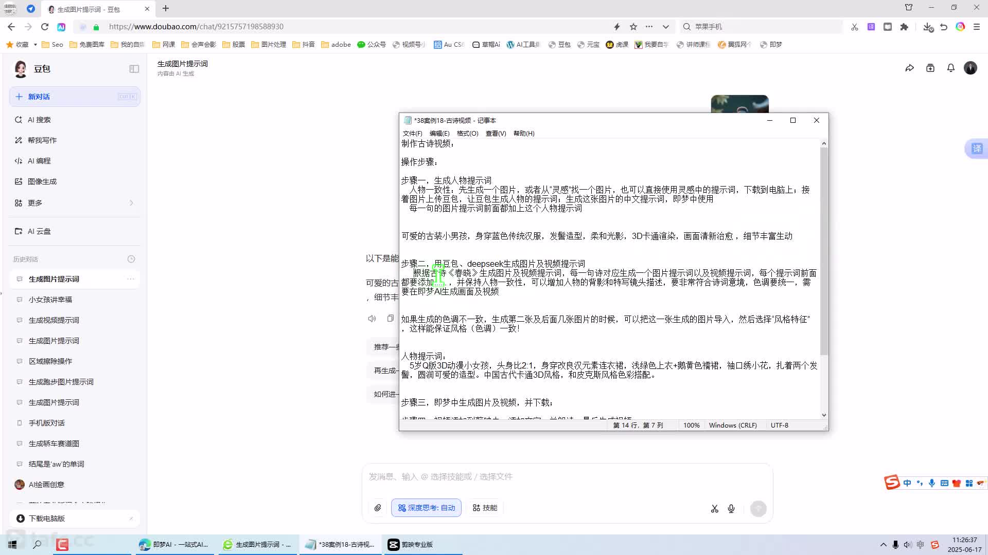Click the message input field
This screenshot has width=988, height=555.
coord(566,477)
